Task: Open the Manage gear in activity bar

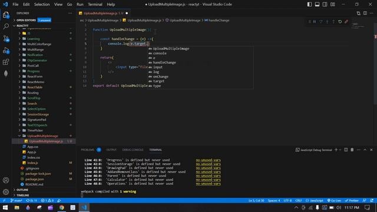Action: [6, 192]
